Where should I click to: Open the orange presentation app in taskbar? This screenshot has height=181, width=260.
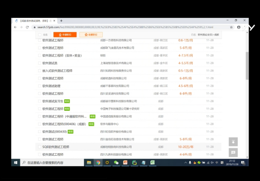pyautogui.click(x=125, y=163)
